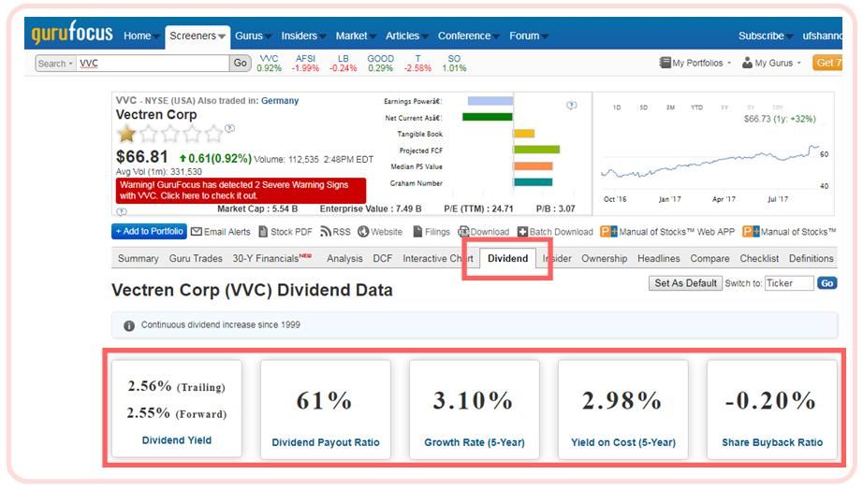
Task: Expand the Conference menu
Action: 468,36
